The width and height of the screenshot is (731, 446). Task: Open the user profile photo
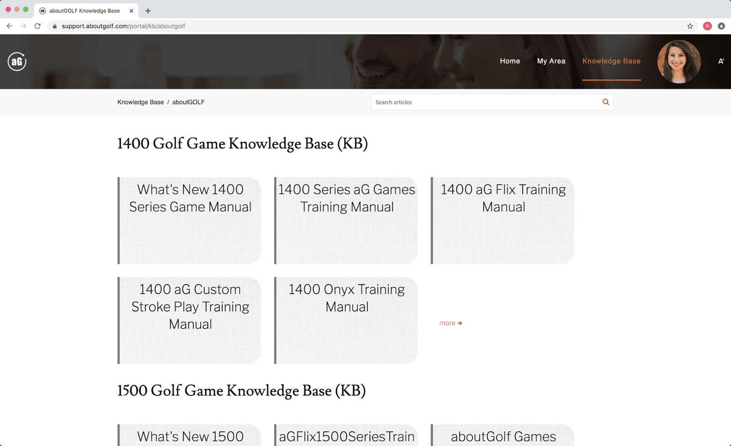point(679,62)
